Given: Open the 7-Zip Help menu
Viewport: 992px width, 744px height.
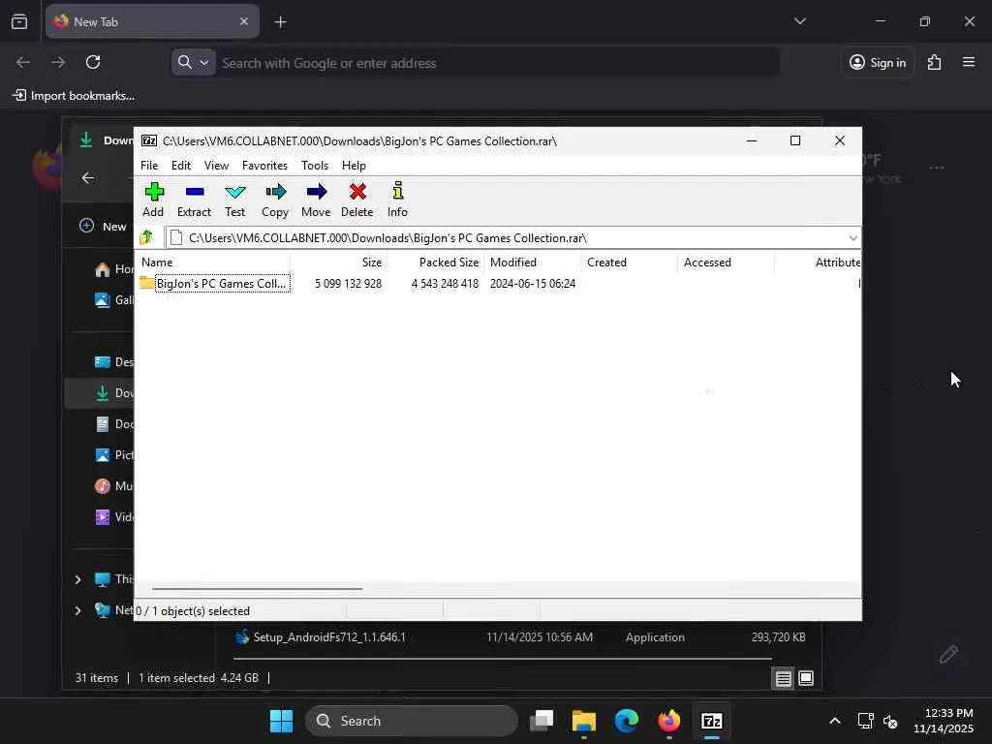Looking at the screenshot, I should [x=354, y=165].
